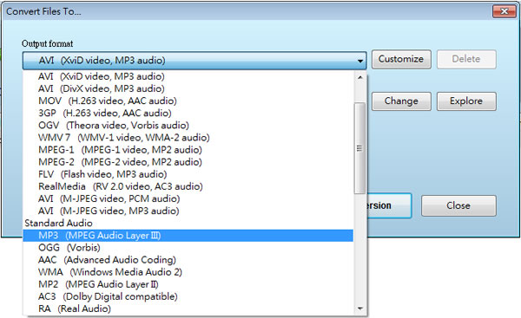
Task: Click the list scrollbar up arrow
Action: tap(359, 78)
